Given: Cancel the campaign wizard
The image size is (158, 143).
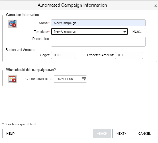Looking at the screenshot, I should (144, 134).
